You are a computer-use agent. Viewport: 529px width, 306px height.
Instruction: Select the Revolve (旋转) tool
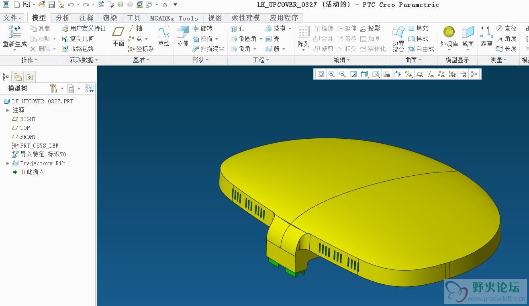[x=202, y=29]
